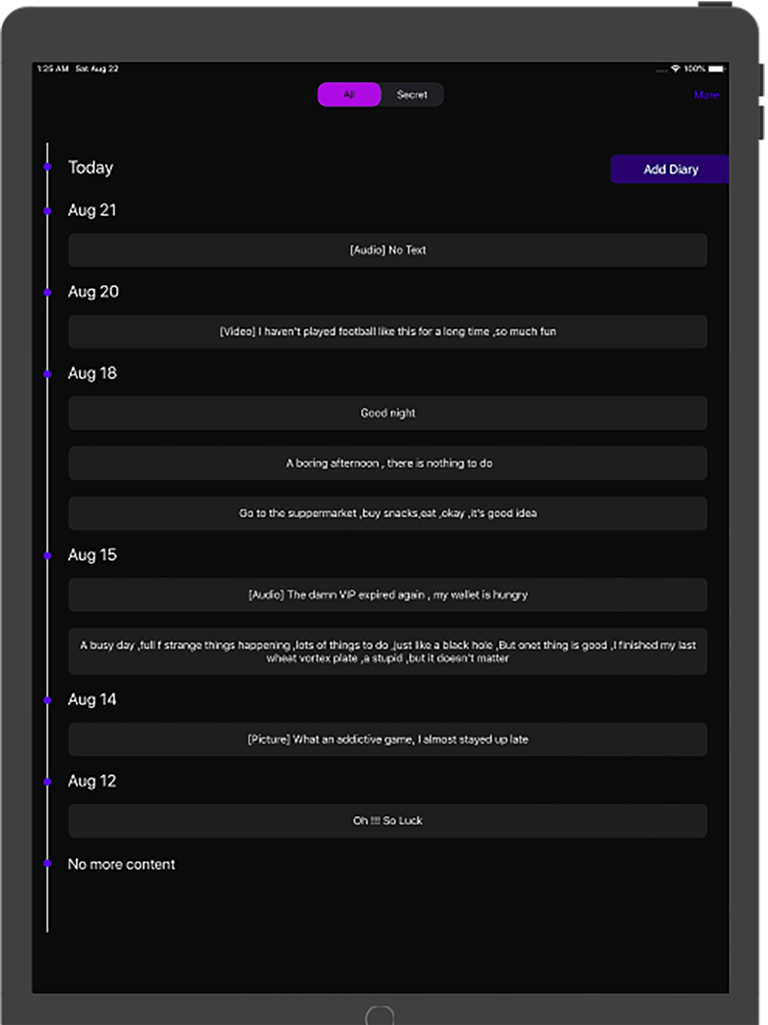Image resolution: width=768 pixels, height=1025 pixels.
Task: Tap the More link
Action: (707, 95)
